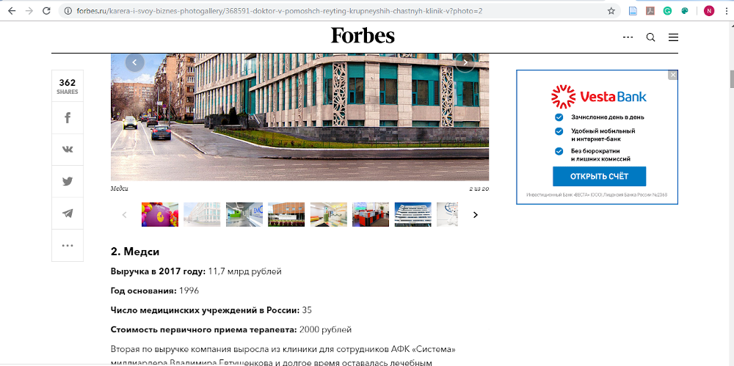The height and width of the screenshot is (366, 734).
Task: Show more share options in sidebar
Action: (68, 245)
